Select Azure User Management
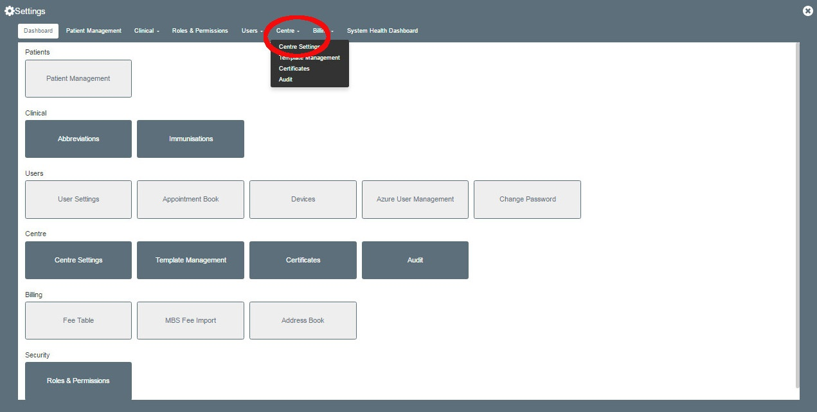This screenshot has width=817, height=412. [415, 199]
